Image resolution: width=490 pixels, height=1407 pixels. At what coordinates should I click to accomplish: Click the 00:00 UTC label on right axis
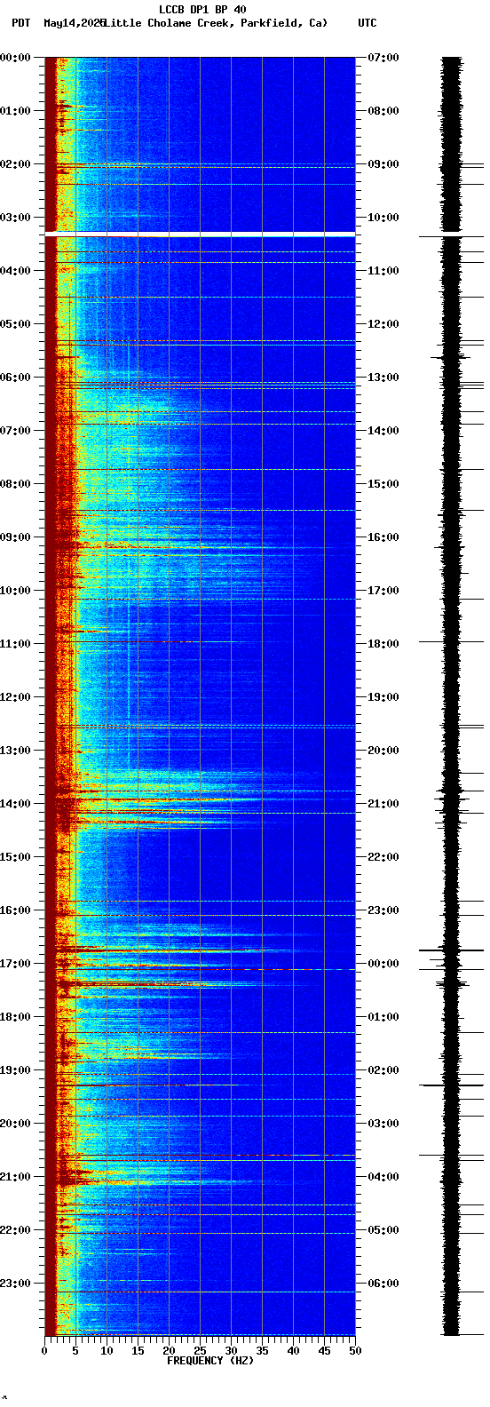pyautogui.click(x=383, y=964)
